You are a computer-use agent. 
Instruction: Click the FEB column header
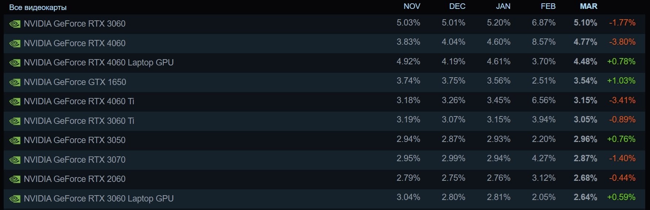tap(548, 6)
